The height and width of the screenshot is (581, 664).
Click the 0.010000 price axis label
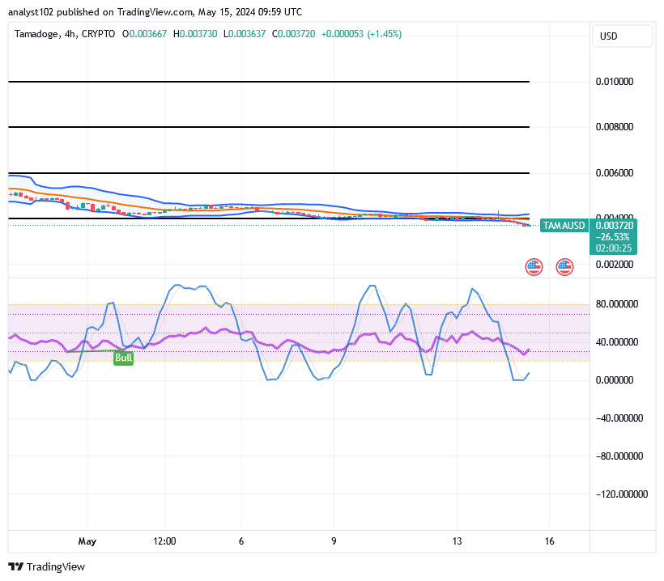(x=615, y=82)
